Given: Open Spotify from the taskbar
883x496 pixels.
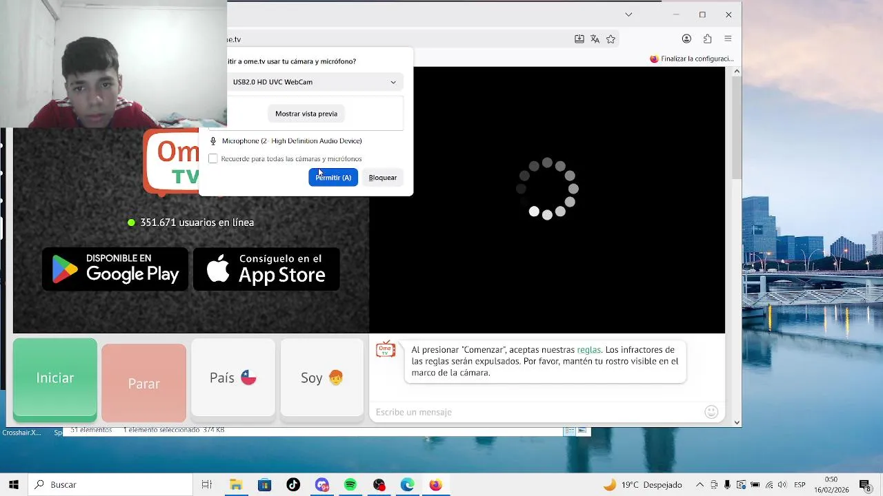Looking at the screenshot, I should 350,485.
